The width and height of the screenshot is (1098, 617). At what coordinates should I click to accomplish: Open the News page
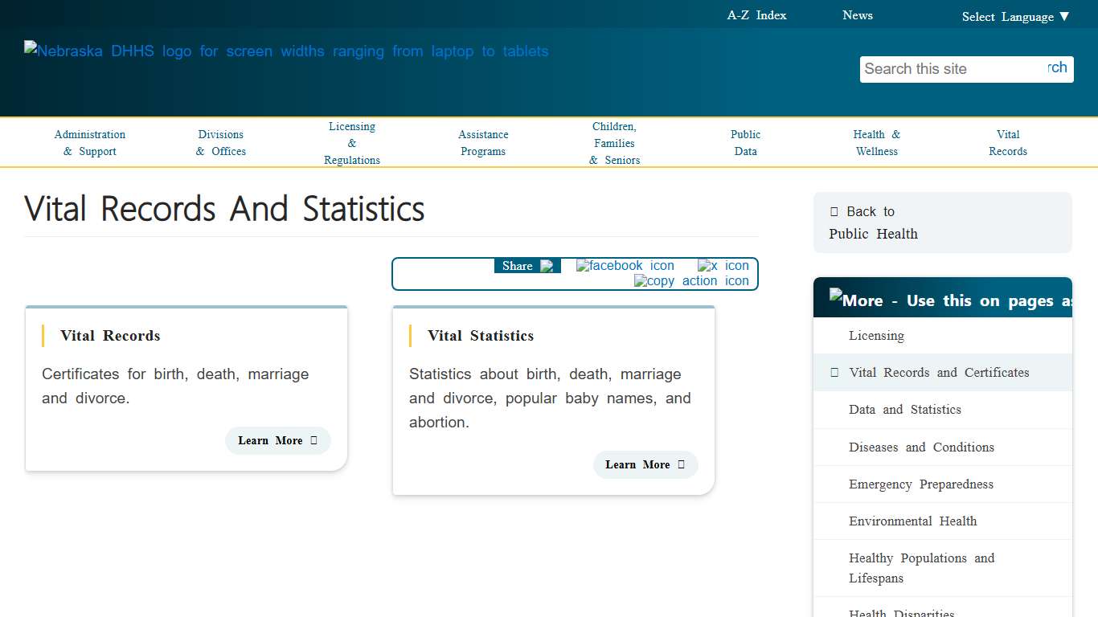coord(858,14)
